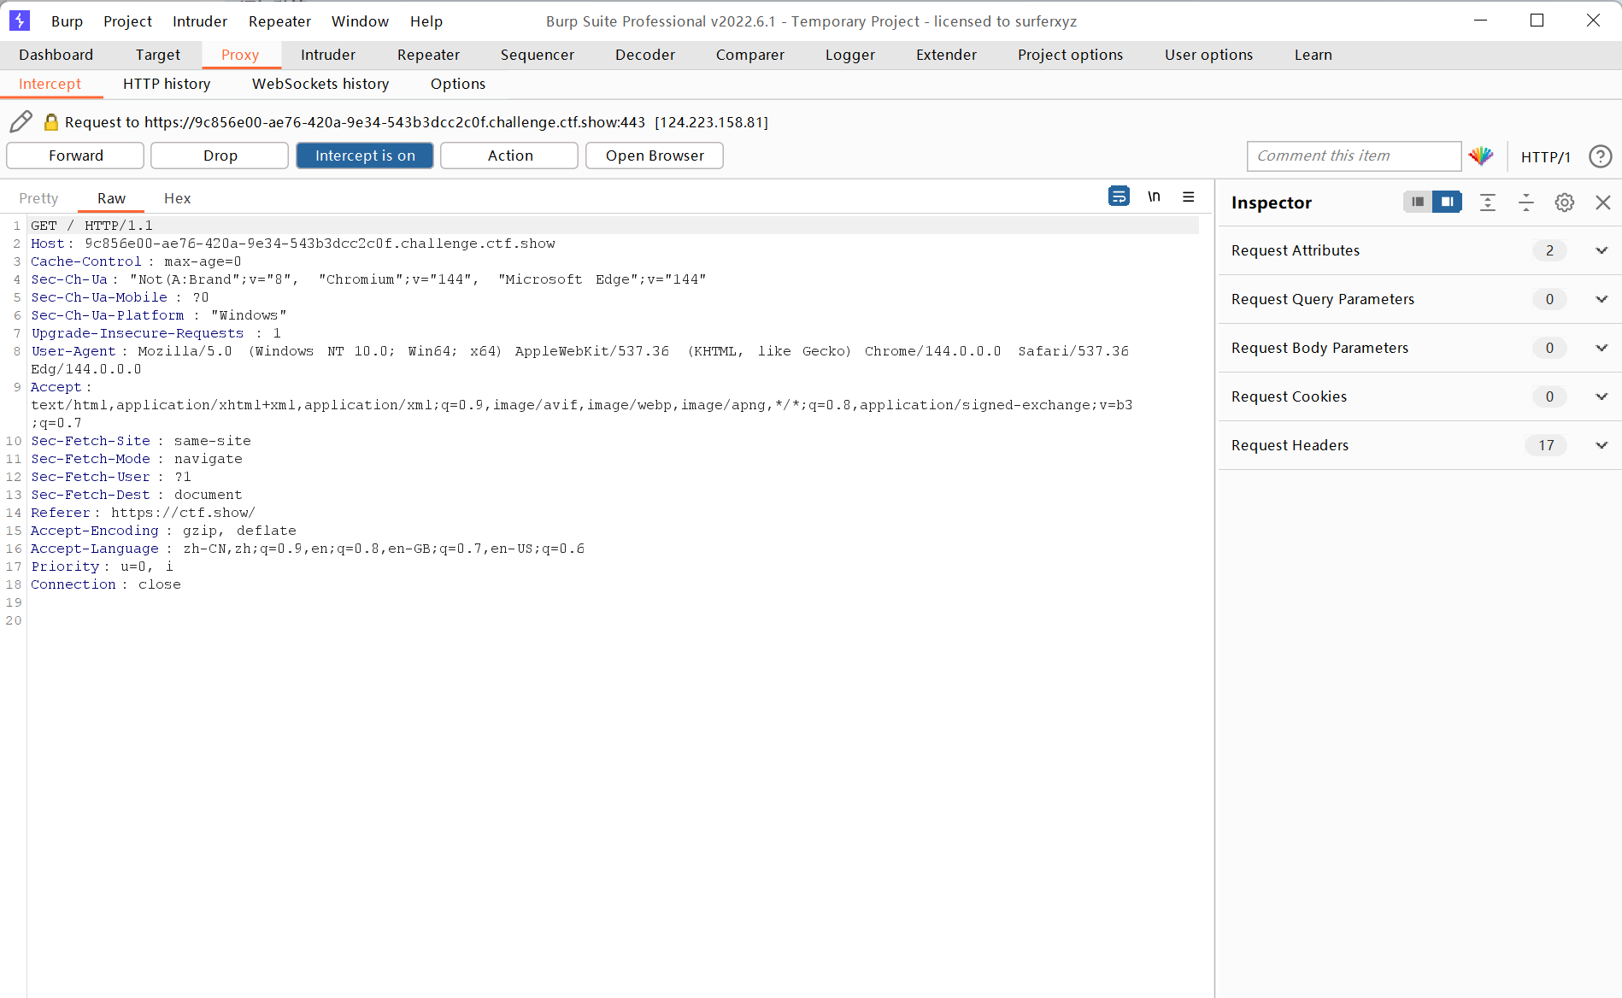Image resolution: width=1622 pixels, height=998 pixels.
Task: Open the Sequencer tab
Action: [x=538, y=55]
